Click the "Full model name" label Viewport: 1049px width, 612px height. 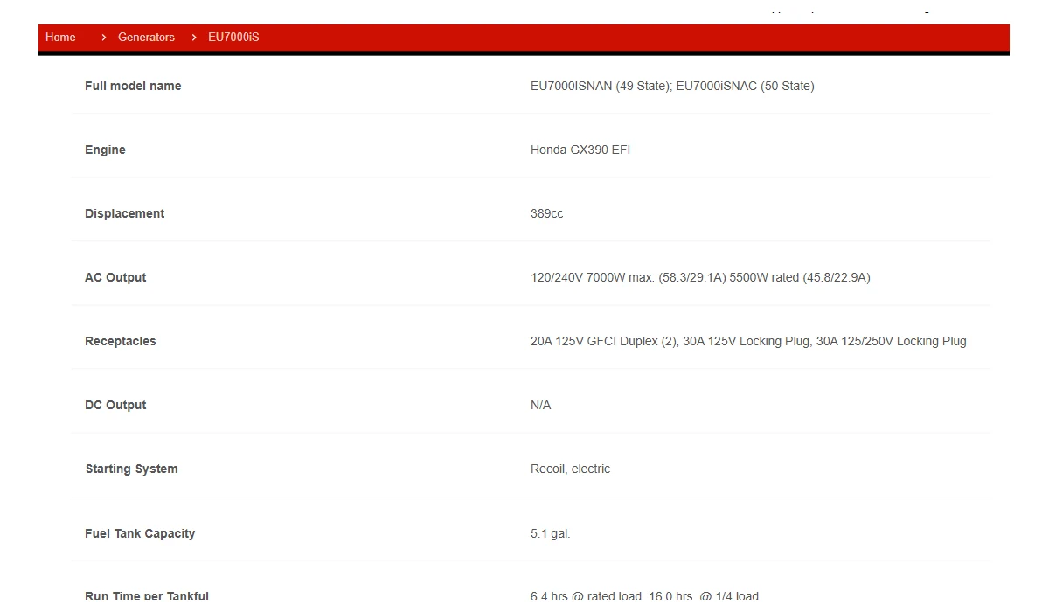tap(133, 86)
